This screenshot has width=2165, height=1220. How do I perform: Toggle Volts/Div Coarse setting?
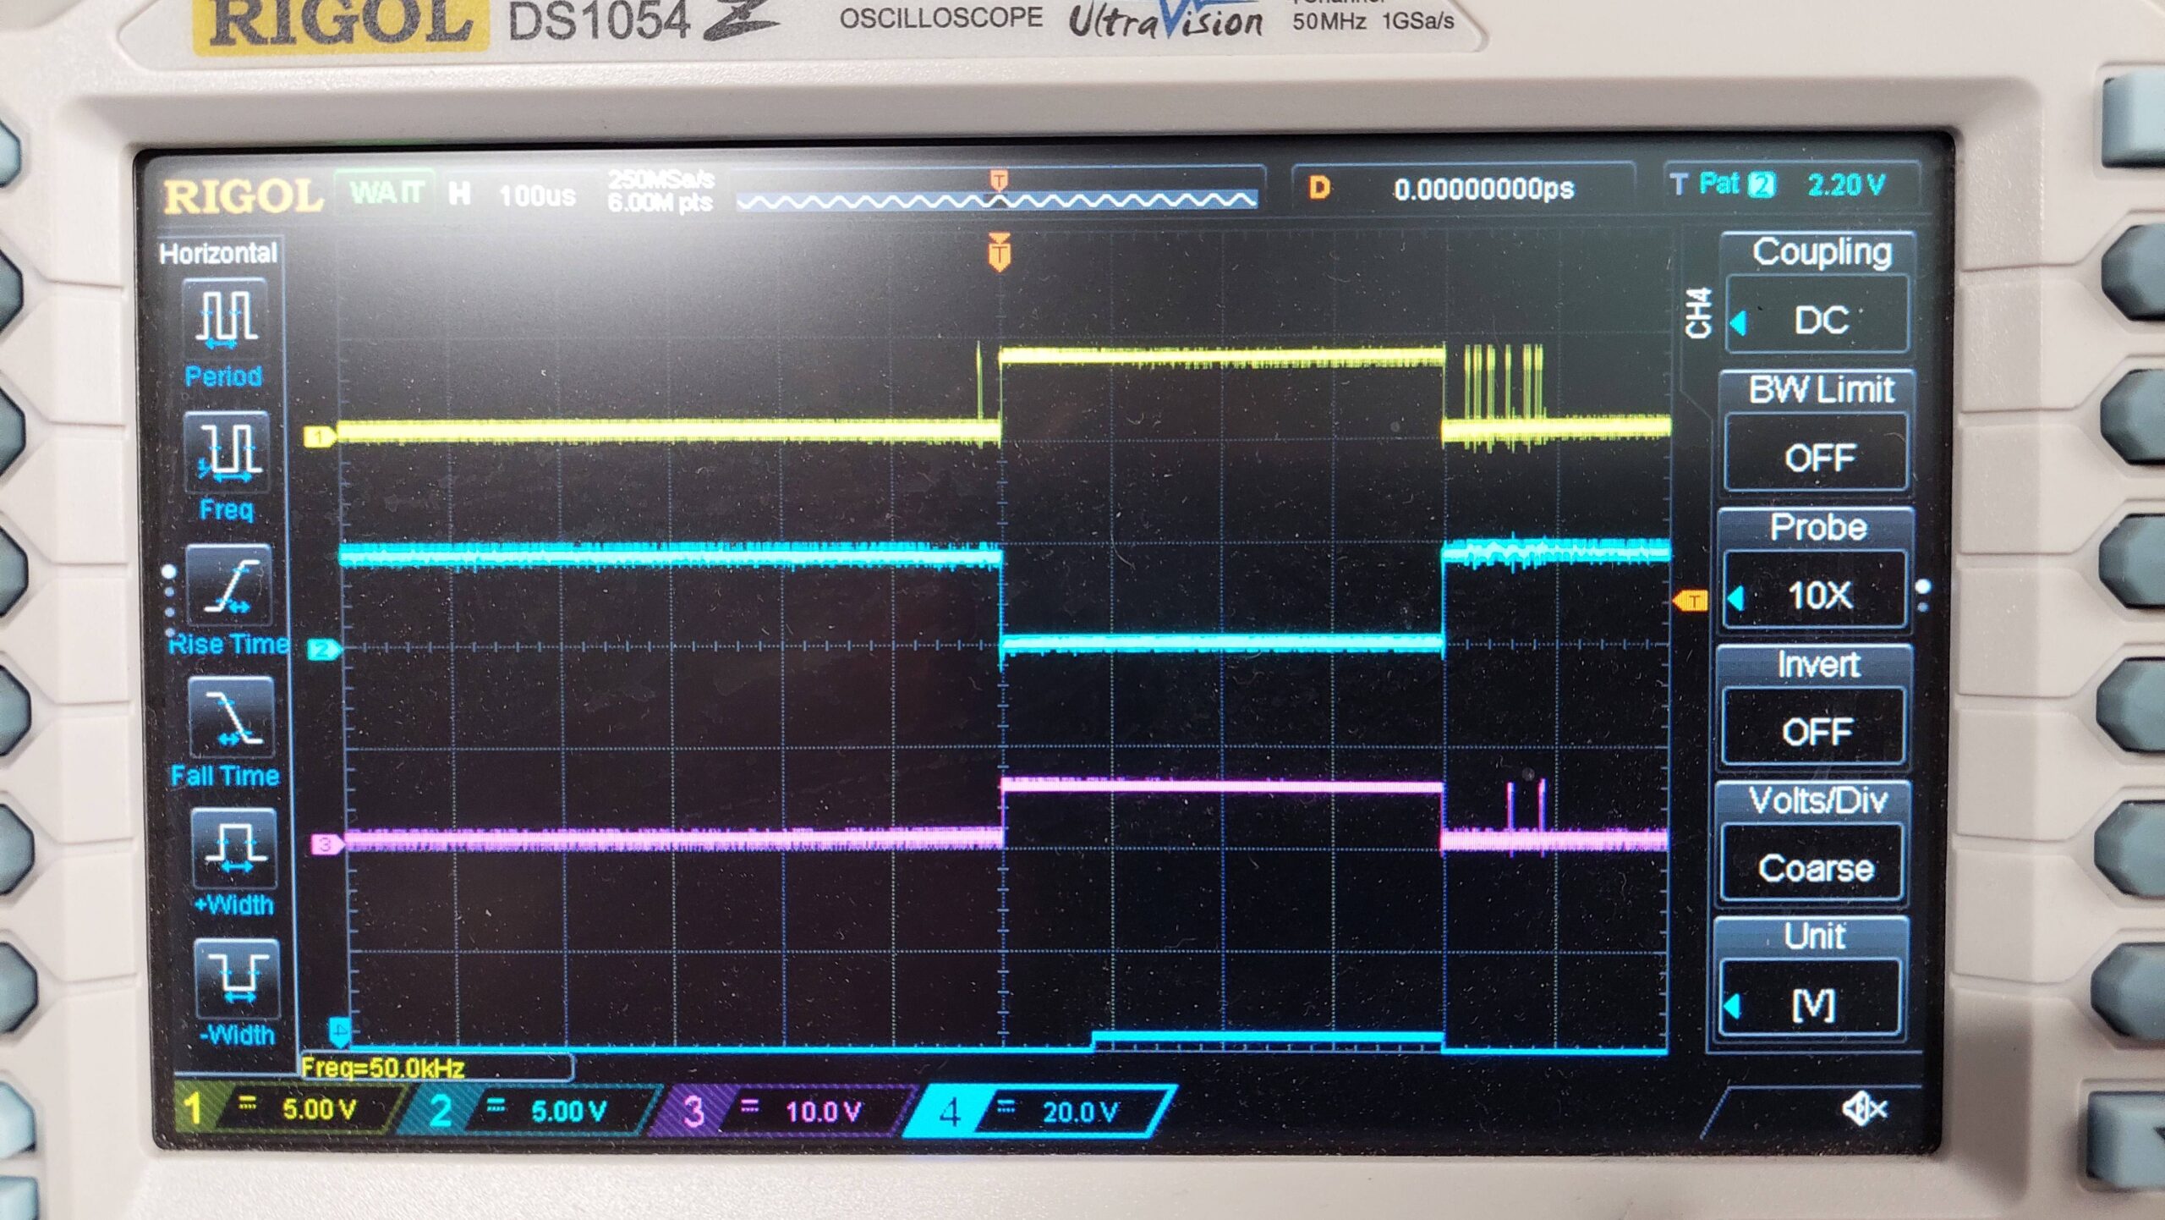pos(1815,868)
